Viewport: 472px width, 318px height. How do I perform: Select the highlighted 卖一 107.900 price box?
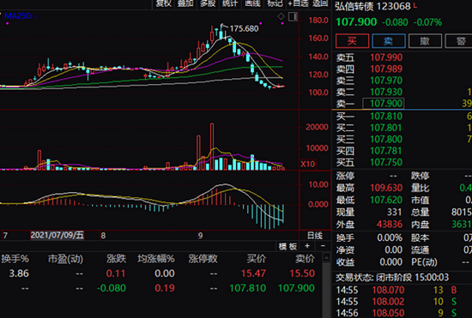click(x=384, y=104)
